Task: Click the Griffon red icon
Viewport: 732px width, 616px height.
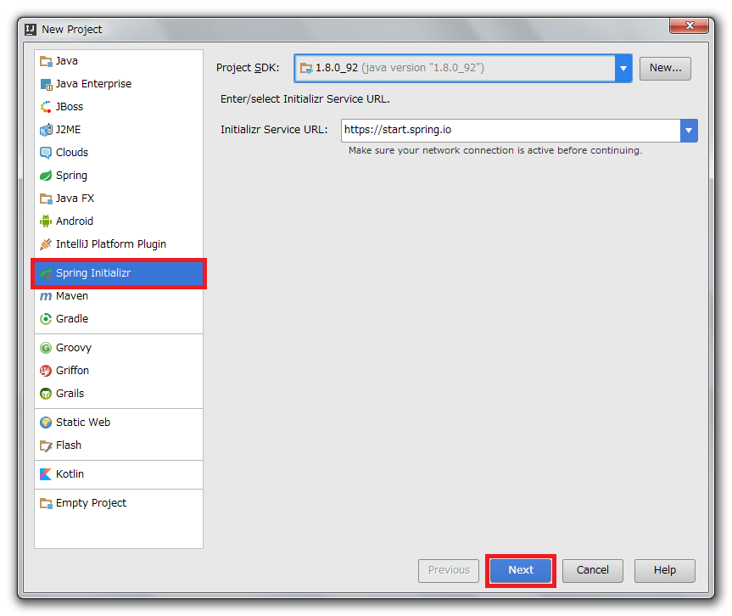Action: (x=46, y=371)
